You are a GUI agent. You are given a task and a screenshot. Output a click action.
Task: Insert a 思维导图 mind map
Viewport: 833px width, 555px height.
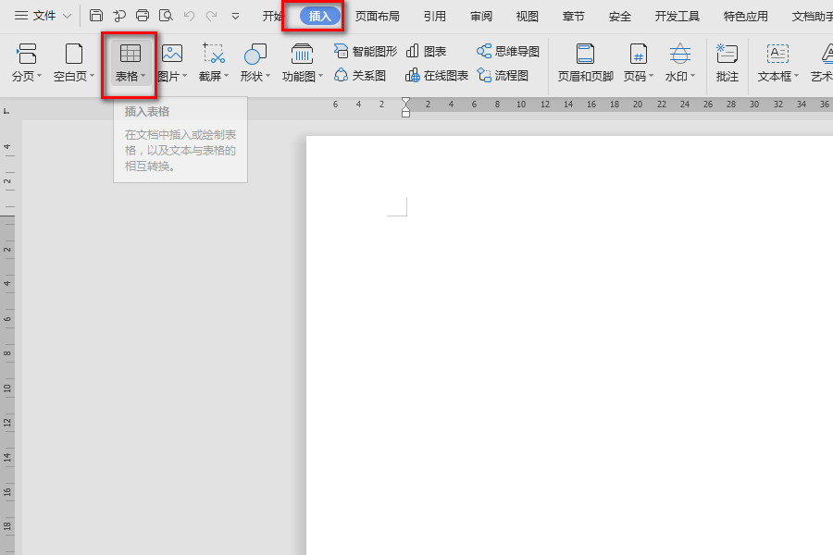pos(508,51)
